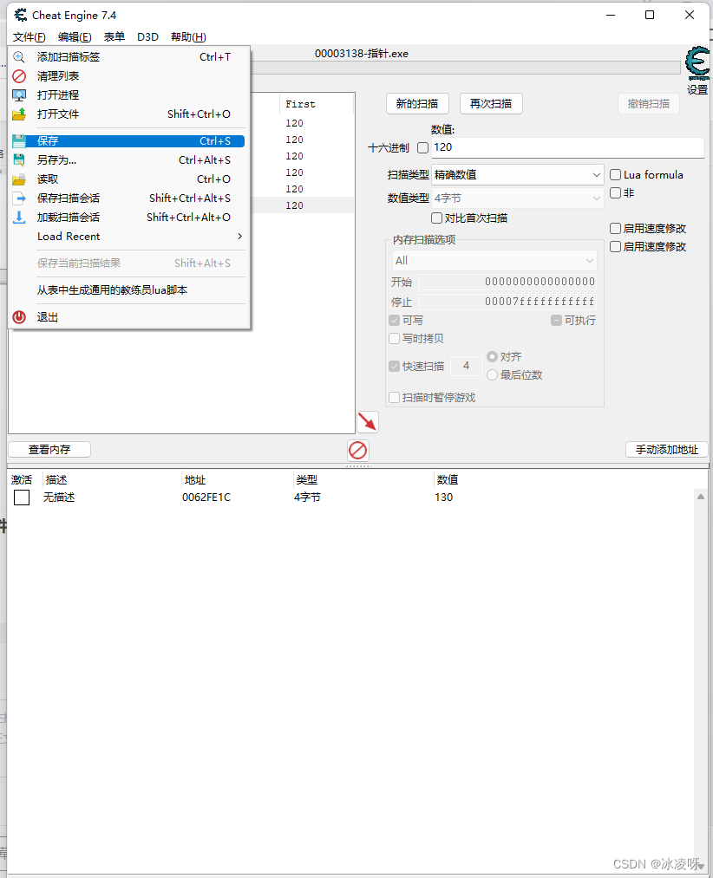Open the scan type (扫描类型) dropdown
This screenshot has width=713, height=878.
point(517,175)
